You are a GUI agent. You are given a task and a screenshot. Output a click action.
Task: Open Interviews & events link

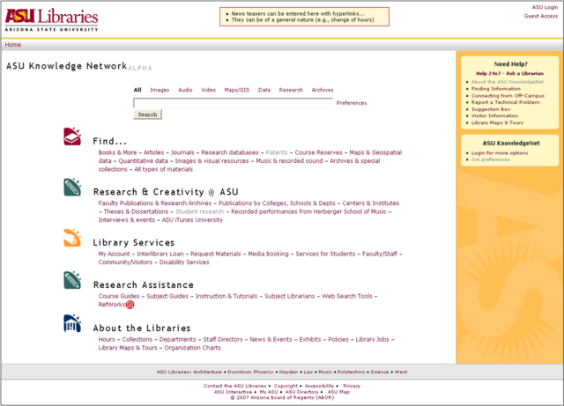[127, 219]
